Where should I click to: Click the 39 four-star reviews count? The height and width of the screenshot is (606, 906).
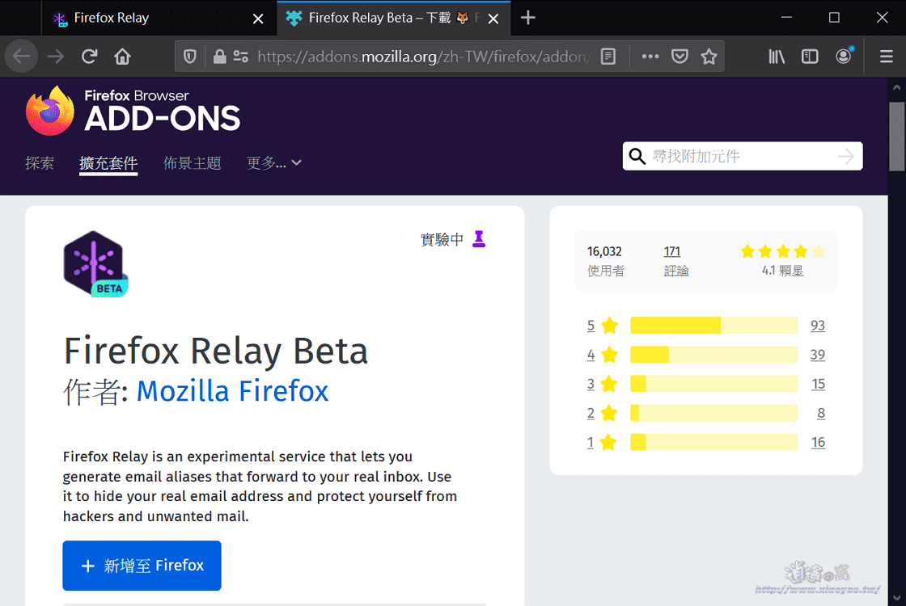818,355
